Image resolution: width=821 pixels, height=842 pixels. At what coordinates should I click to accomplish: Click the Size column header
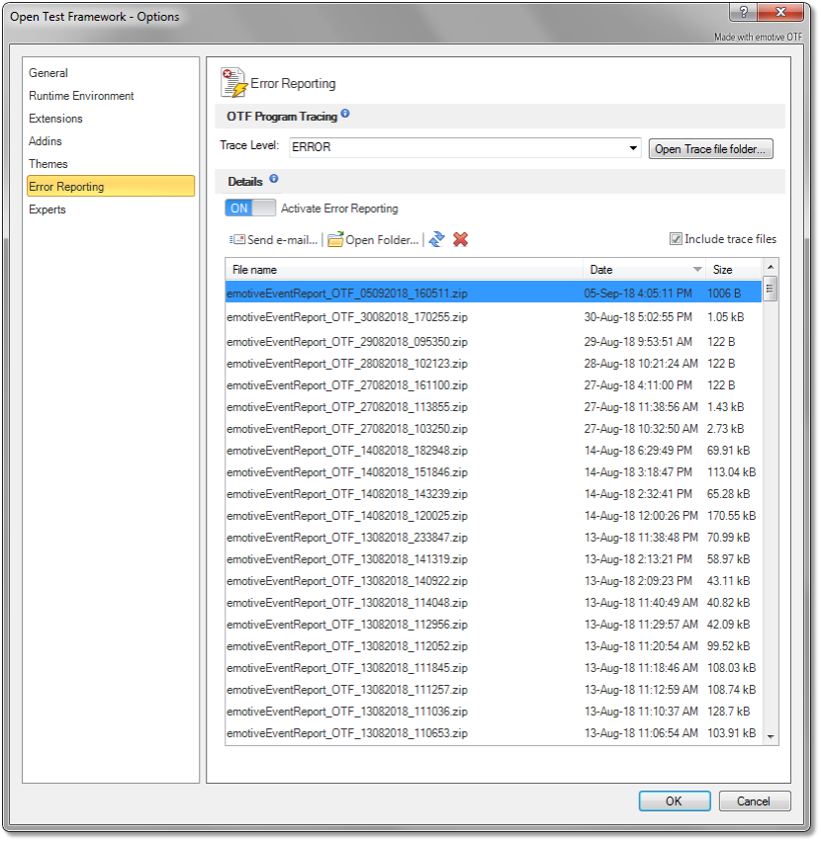[733, 270]
